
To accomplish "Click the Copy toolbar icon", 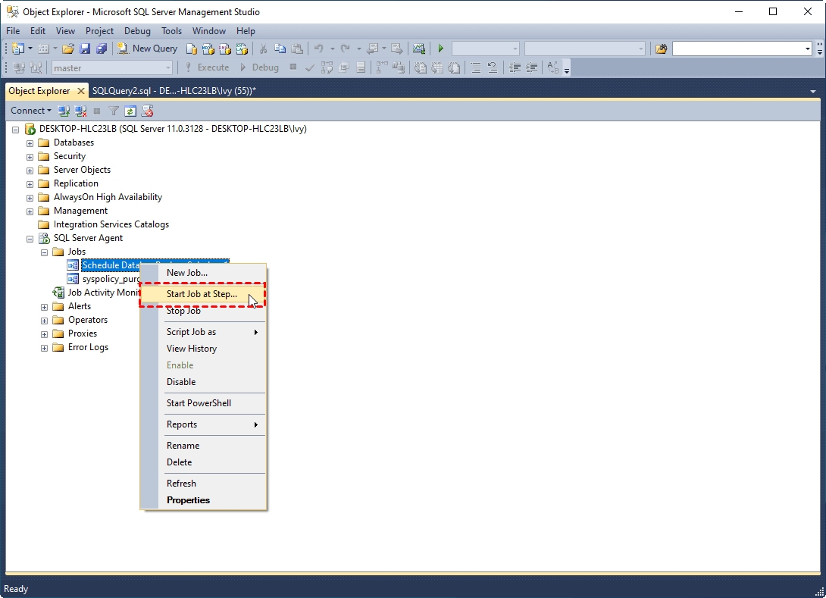I will [x=280, y=49].
